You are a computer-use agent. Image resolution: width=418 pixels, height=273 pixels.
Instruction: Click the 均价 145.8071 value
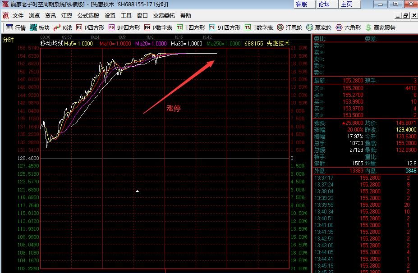coord(406,123)
